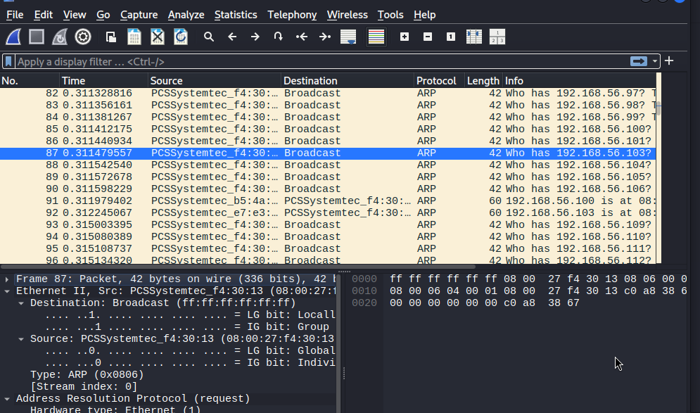Open the Capture menu

pyautogui.click(x=139, y=15)
